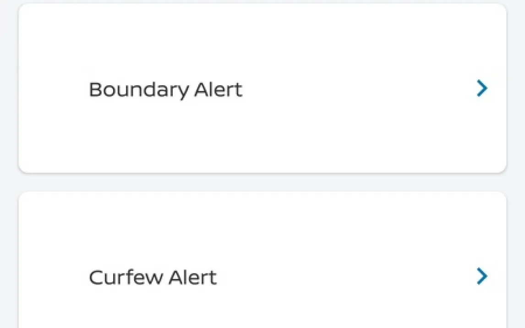The height and width of the screenshot is (328, 525).
Task: Open the Boundary Alert settings
Action: pyautogui.click(x=262, y=88)
